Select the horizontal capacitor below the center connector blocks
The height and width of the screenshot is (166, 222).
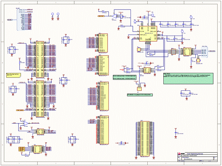121,143
